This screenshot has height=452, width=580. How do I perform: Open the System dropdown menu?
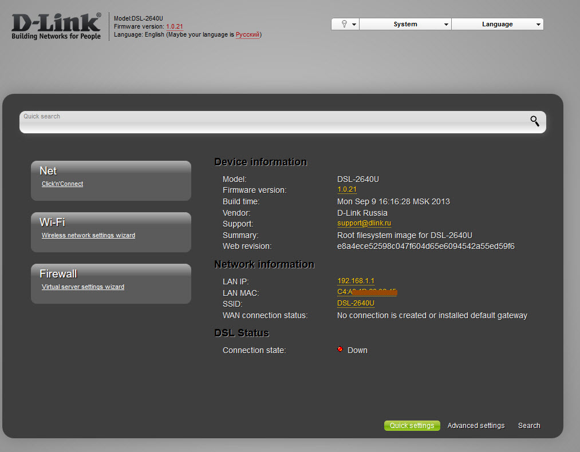(405, 24)
